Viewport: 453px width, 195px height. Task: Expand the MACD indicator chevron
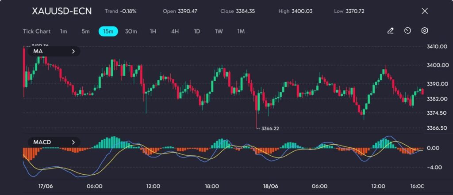coord(73,142)
